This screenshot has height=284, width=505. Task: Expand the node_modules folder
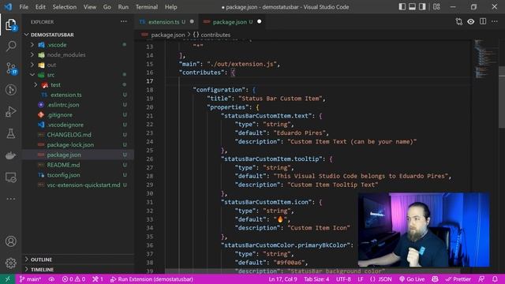pyautogui.click(x=32, y=54)
